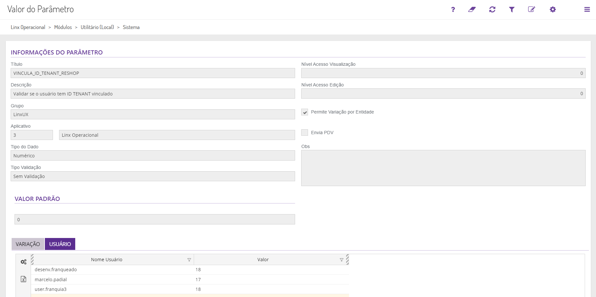Click the Valor Padrão input field
The height and width of the screenshot is (297, 596).
(x=155, y=220)
